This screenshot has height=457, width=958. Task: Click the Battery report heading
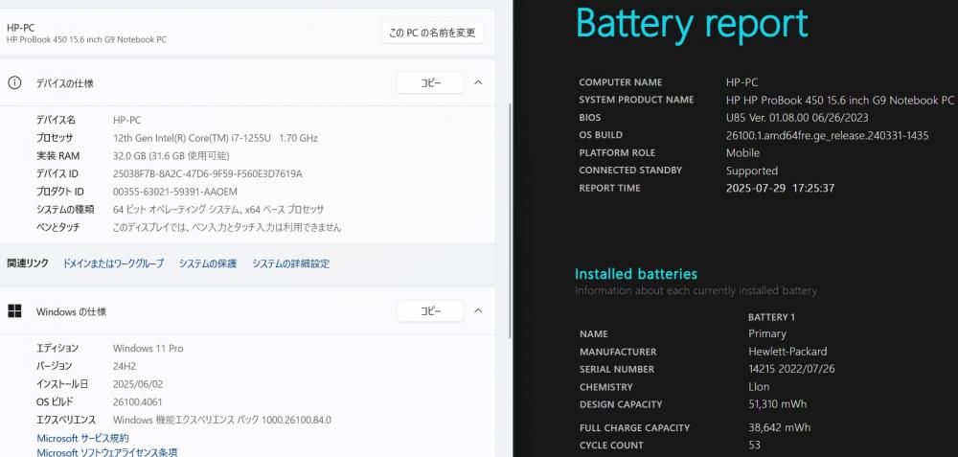[692, 24]
